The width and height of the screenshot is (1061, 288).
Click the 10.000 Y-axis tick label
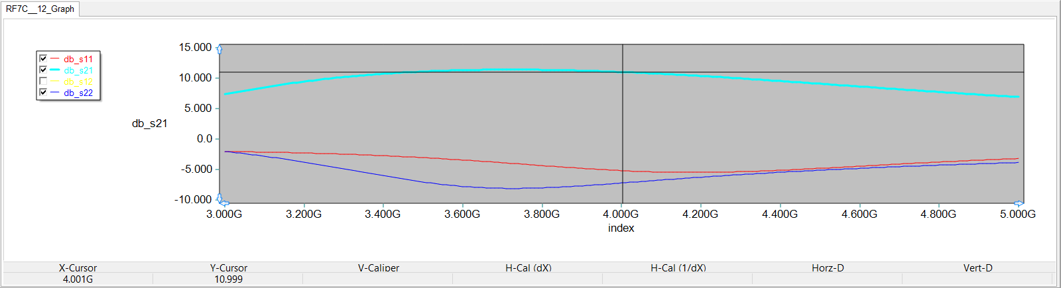[195, 78]
